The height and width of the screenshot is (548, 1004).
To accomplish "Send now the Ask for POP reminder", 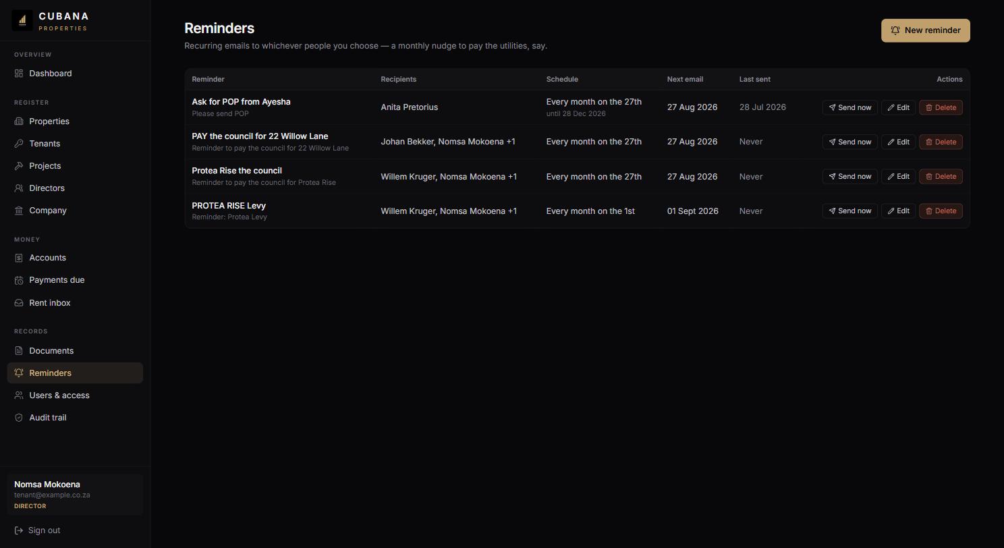I will (849, 107).
